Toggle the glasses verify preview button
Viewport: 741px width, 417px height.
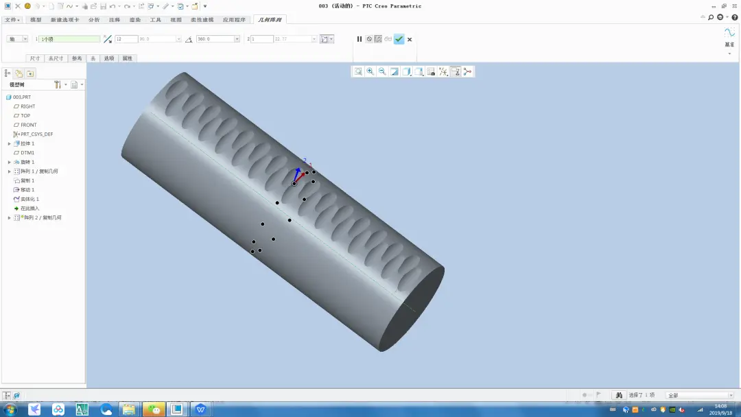tap(388, 39)
